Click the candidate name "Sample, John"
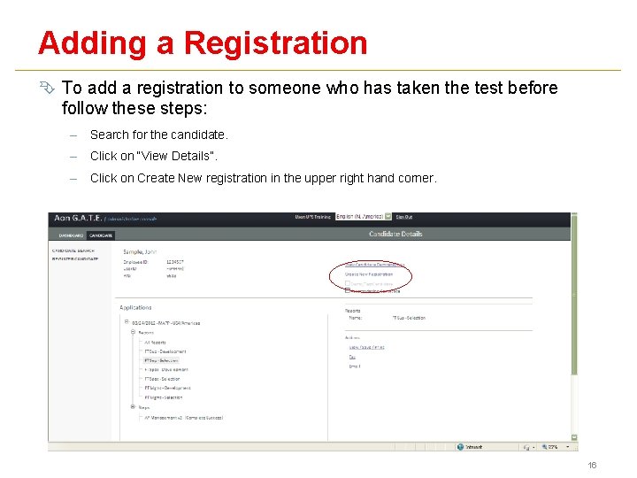 [140, 252]
